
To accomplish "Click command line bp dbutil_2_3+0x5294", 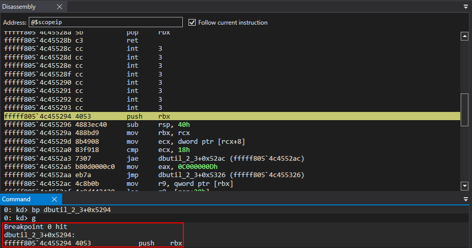I will click(58, 210).
